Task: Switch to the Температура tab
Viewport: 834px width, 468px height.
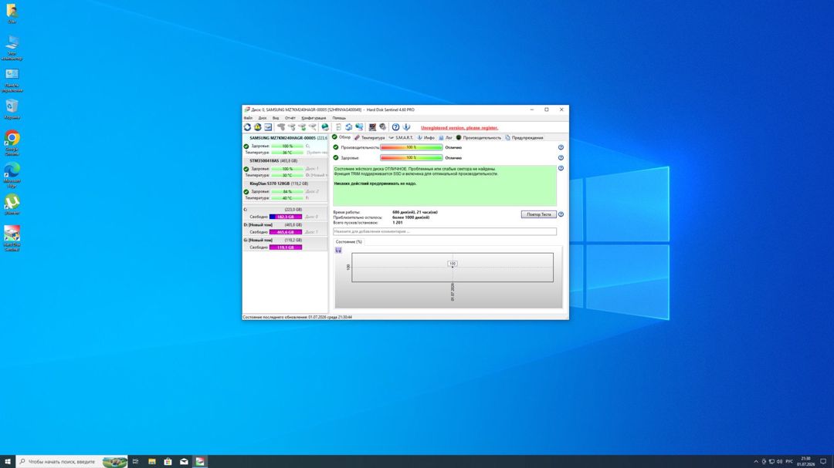Action: (x=370, y=137)
